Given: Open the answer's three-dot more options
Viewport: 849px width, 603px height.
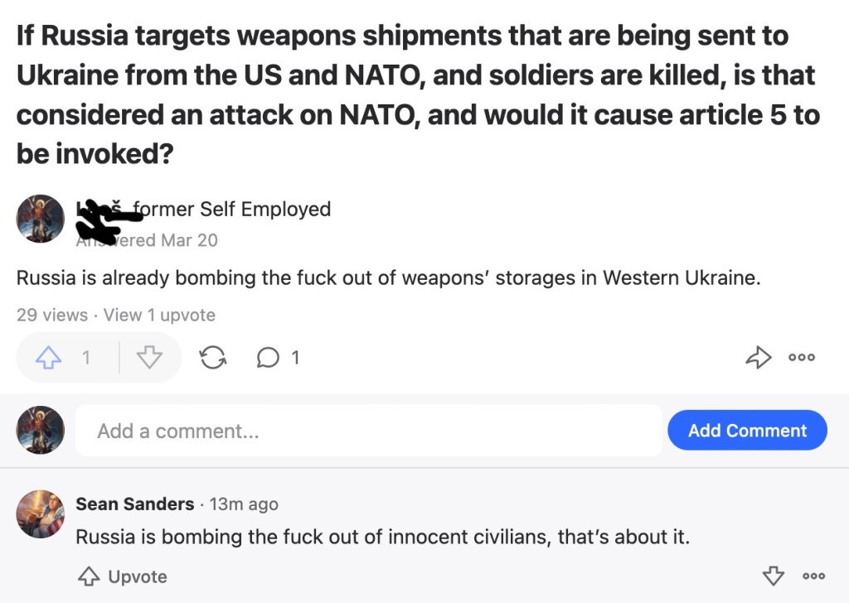Looking at the screenshot, I should 803,358.
